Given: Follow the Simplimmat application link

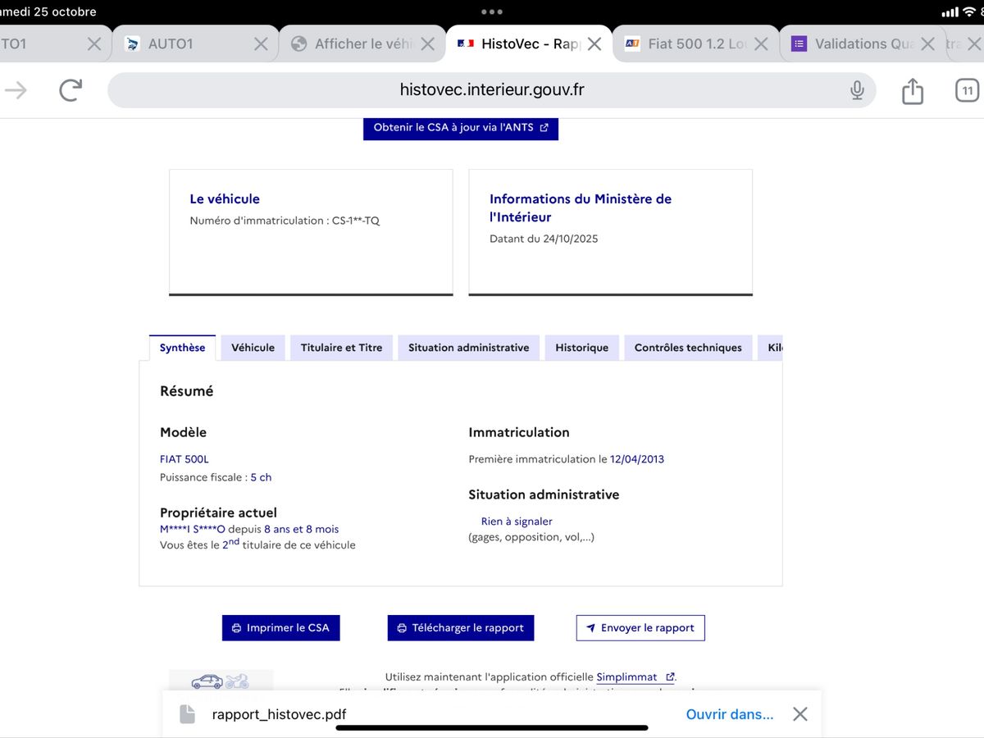Looking at the screenshot, I should 627,677.
